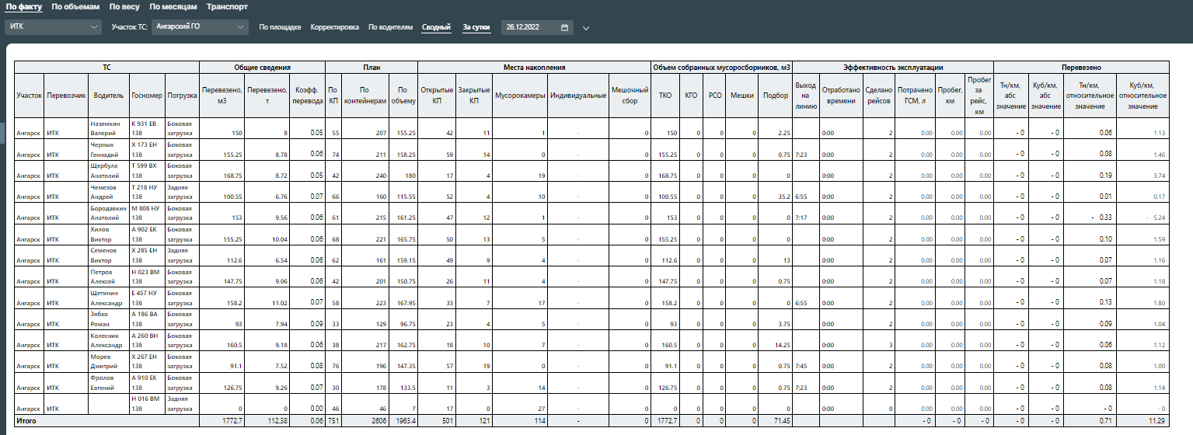Expand the chevron next to the date field
The width and height of the screenshot is (1193, 435).
click(586, 28)
